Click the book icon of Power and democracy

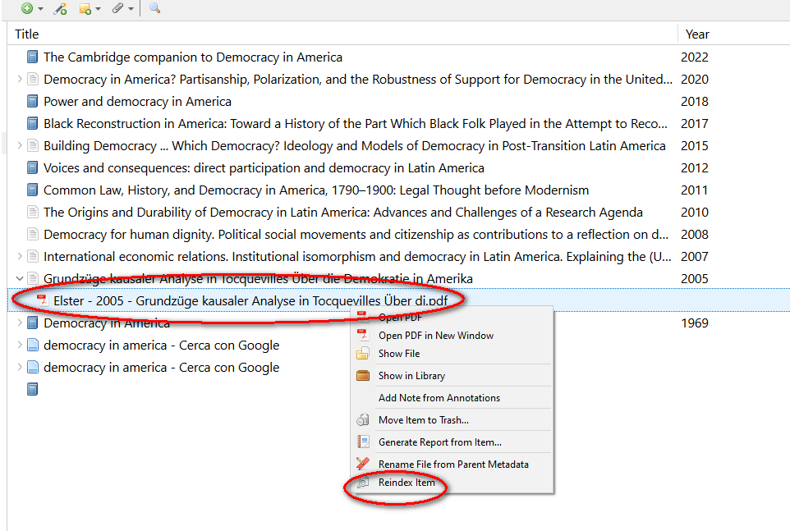pos(32,102)
